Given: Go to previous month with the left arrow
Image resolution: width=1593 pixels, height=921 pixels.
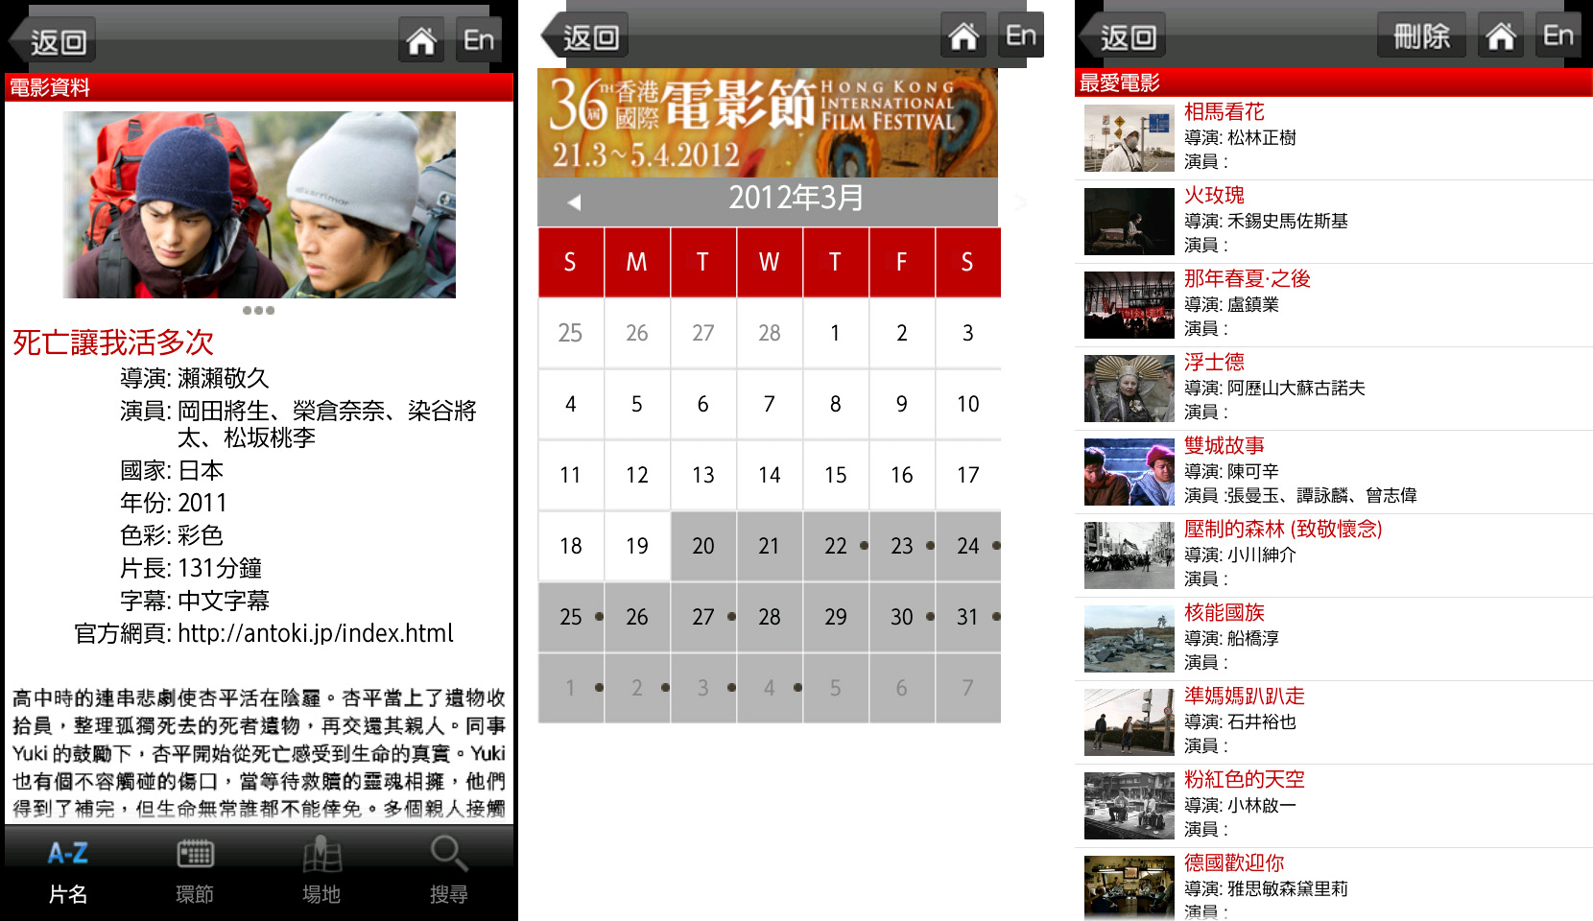Looking at the screenshot, I should (574, 202).
